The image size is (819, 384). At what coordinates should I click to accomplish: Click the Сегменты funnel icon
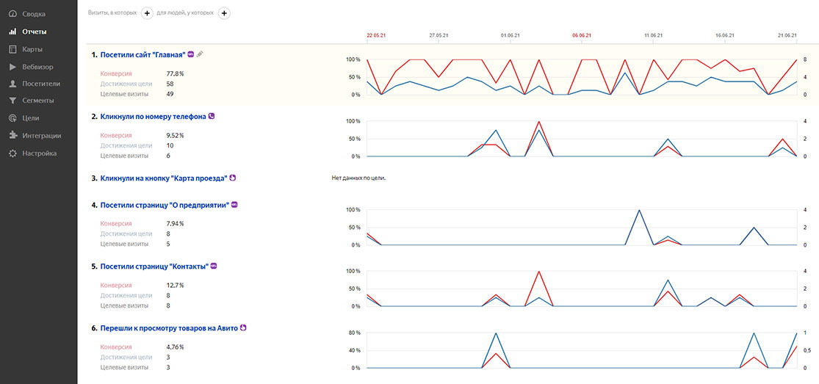12,101
